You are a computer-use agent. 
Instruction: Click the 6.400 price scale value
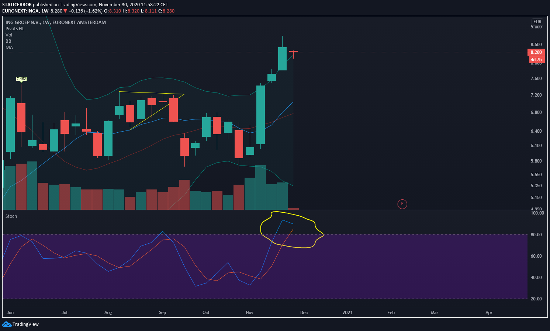[x=536, y=131]
